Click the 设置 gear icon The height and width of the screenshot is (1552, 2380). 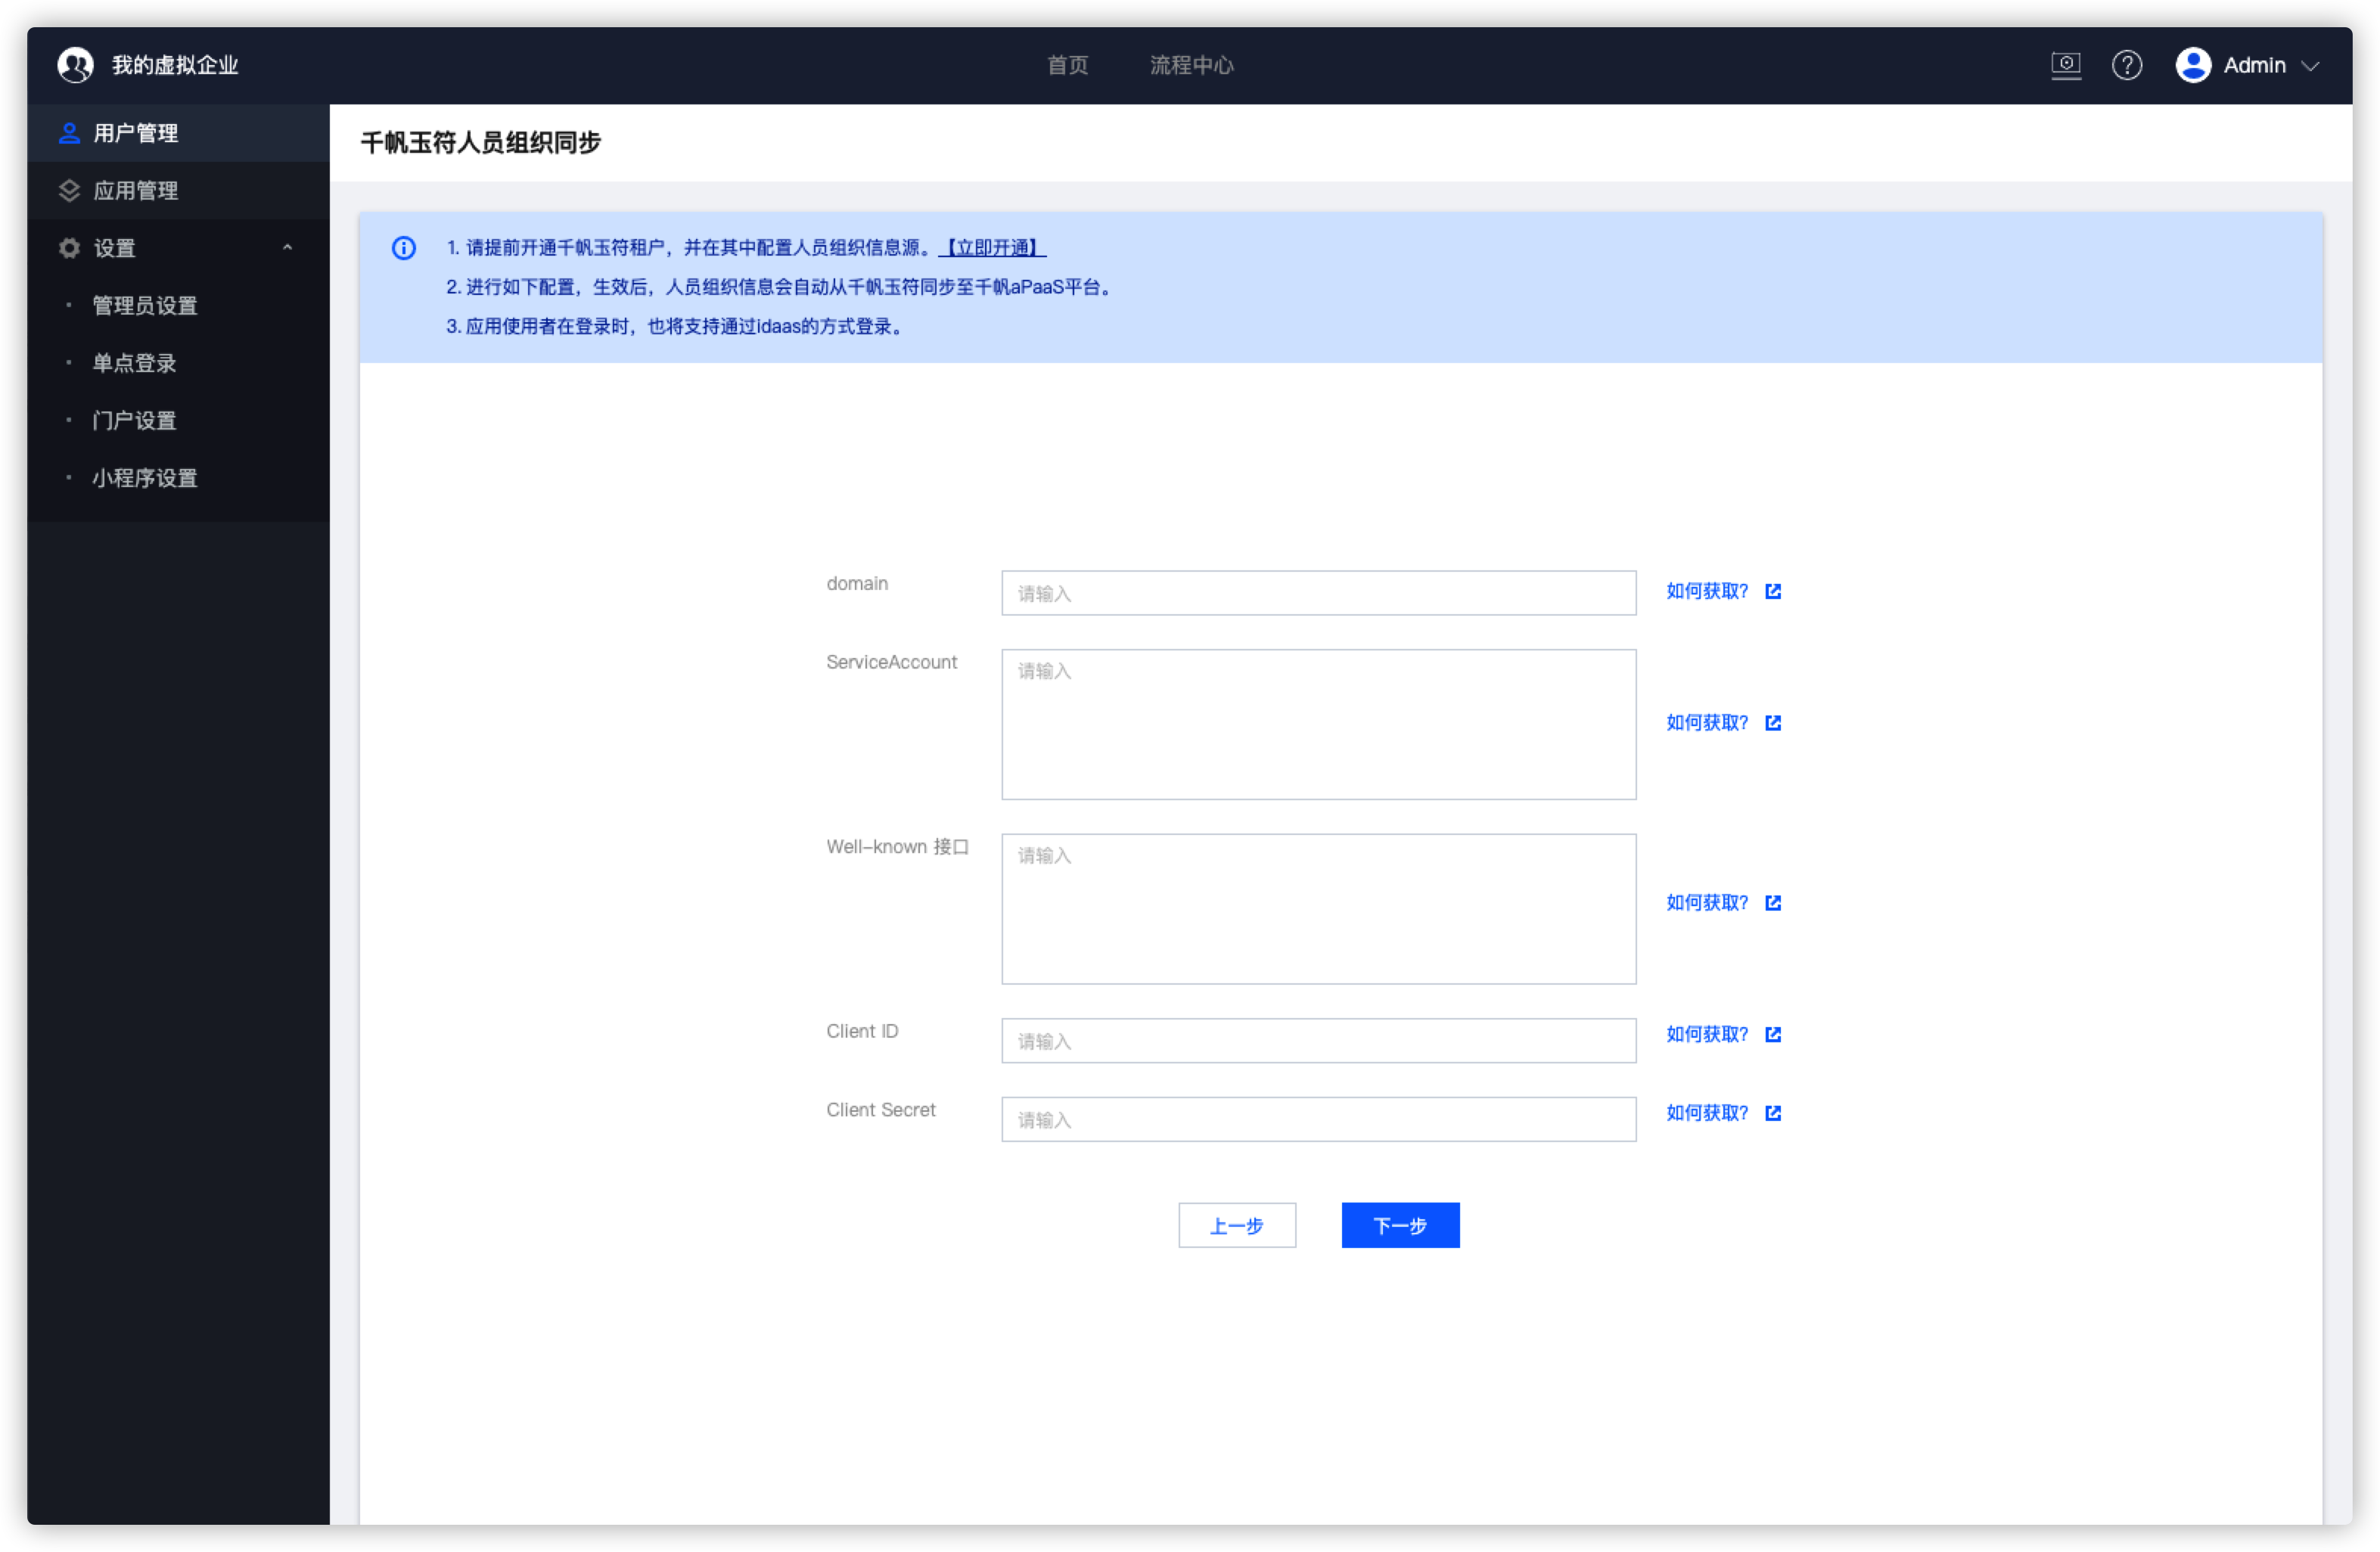[x=69, y=248]
